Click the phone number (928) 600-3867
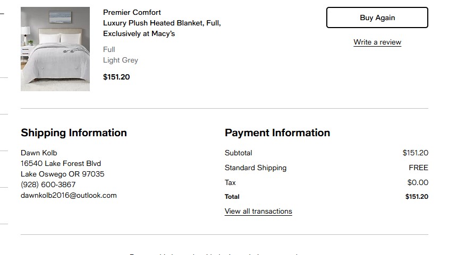 pos(48,184)
